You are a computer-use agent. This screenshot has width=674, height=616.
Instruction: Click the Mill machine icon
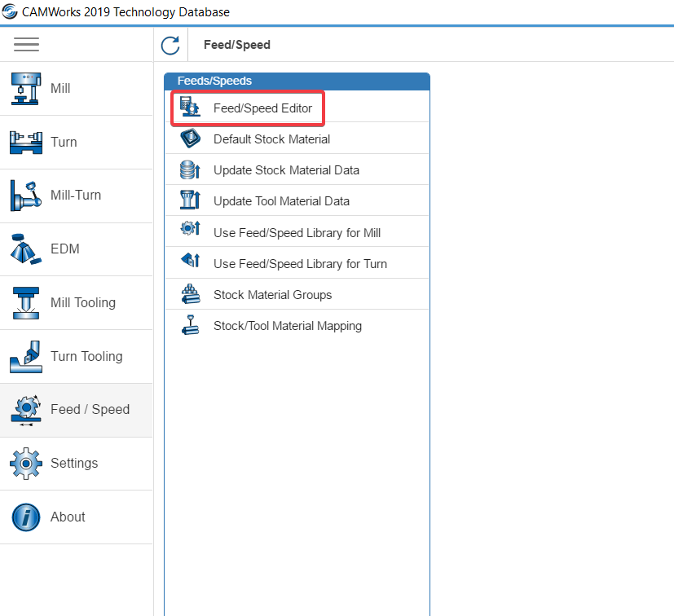coord(26,89)
